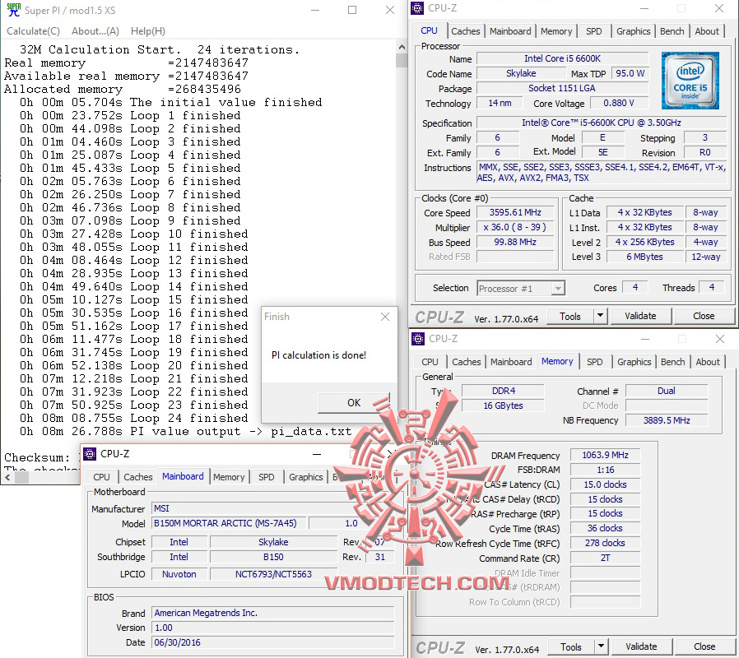Click CPU-Z app icon in Mainboard window title
The height and width of the screenshot is (658, 739).
click(90, 453)
